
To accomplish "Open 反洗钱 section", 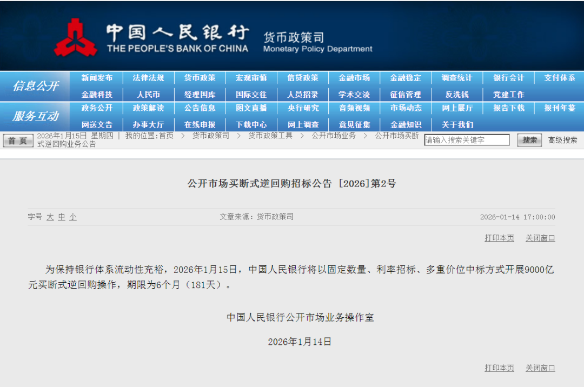I will pos(457,95).
